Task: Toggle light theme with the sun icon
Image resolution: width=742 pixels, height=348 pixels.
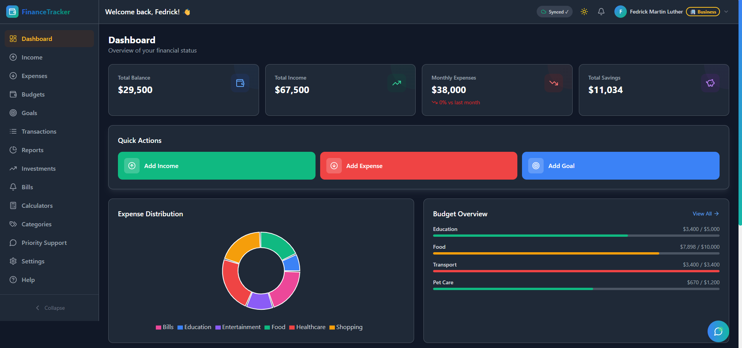Action: tap(584, 12)
